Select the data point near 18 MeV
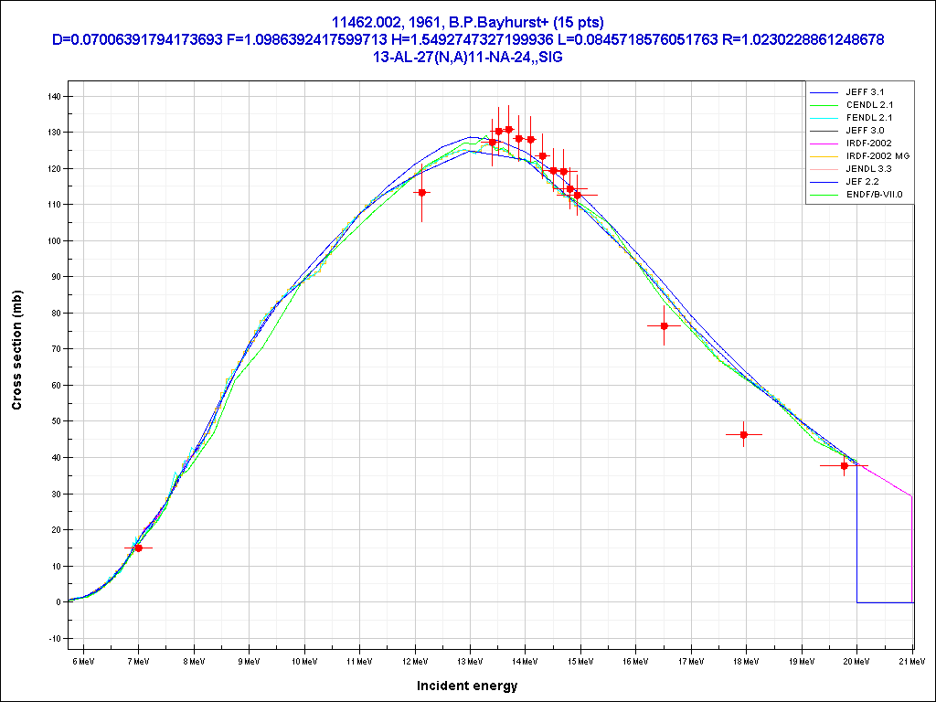Image resolution: width=936 pixels, height=702 pixels. [743, 435]
